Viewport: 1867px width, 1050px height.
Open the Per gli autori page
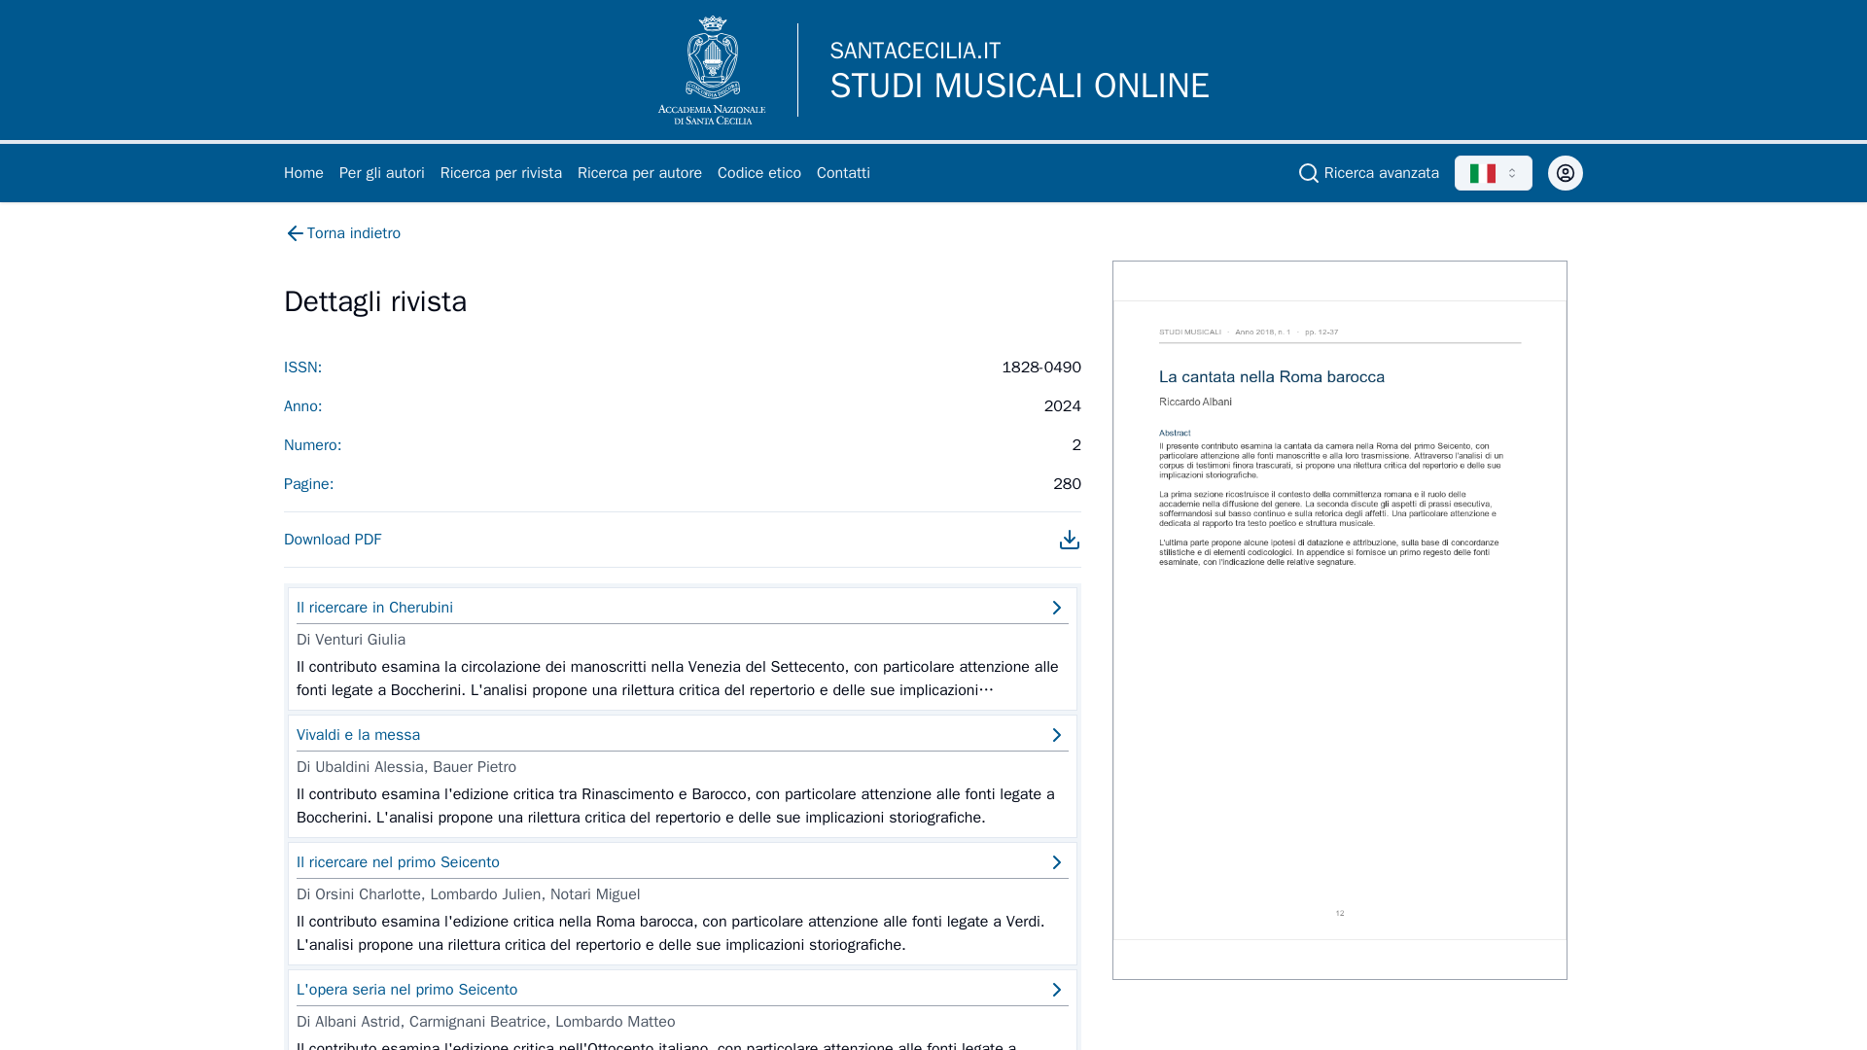point(382,173)
